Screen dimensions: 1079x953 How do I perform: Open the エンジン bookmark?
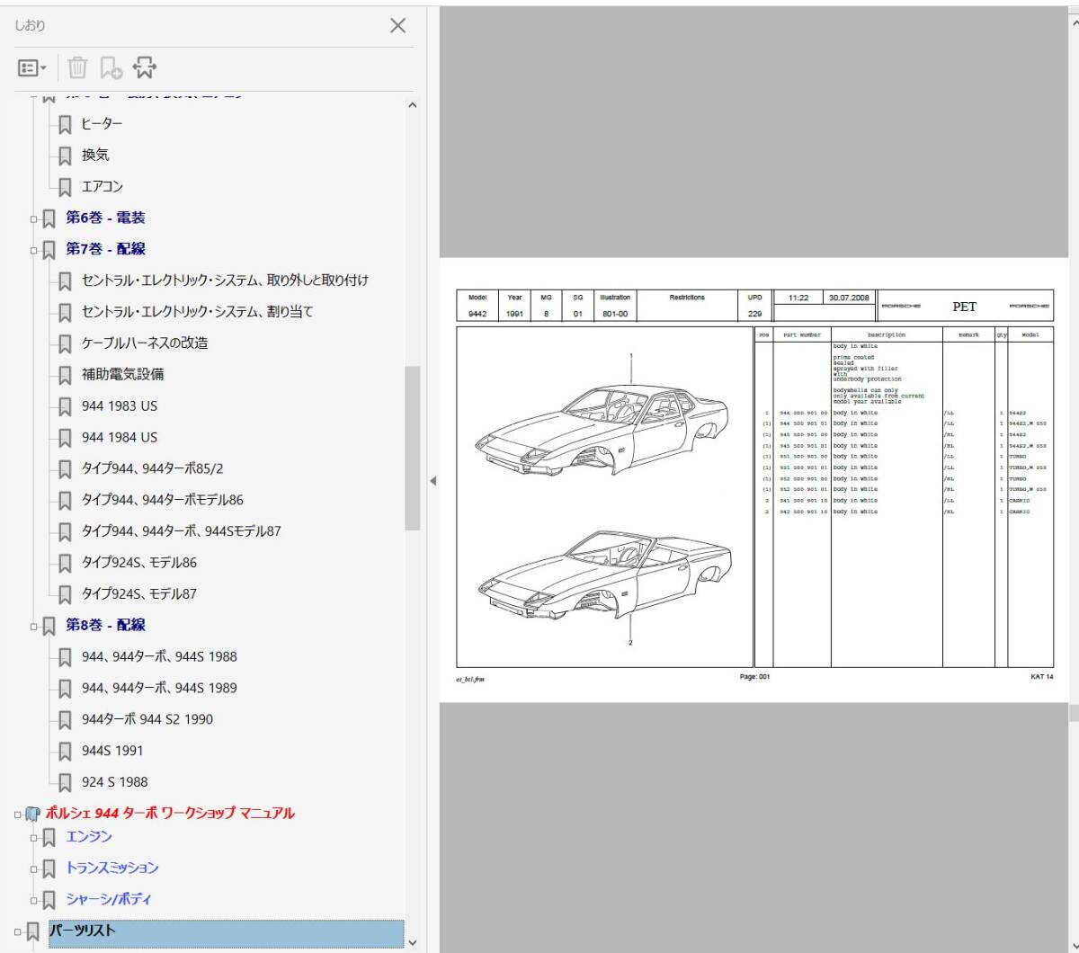click(x=89, y=836)
